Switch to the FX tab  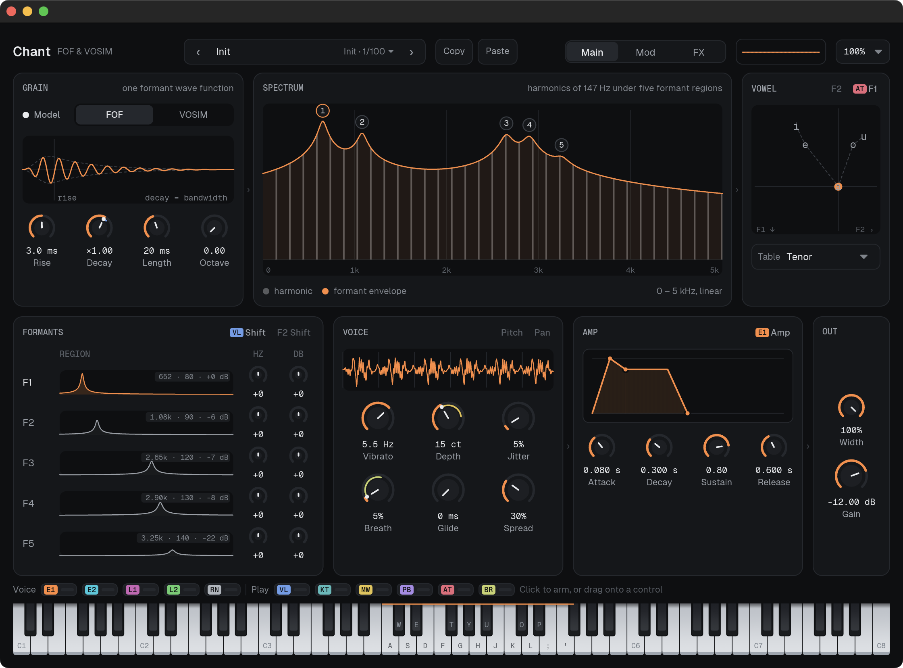tap(699, 52)
